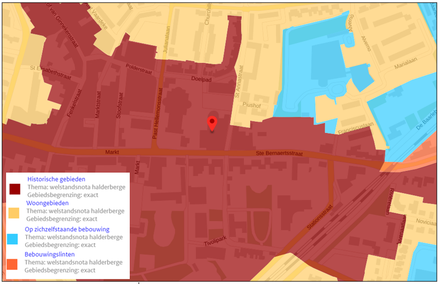Screen dimensions: 440x284
Task: Open the Op zichzelfstaande bebouwing link
Action: [x=67, y=229]
